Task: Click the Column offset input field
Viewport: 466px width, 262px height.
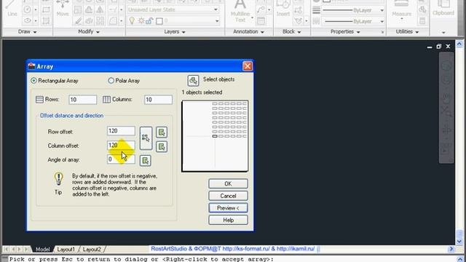Action: click(121, 146)
